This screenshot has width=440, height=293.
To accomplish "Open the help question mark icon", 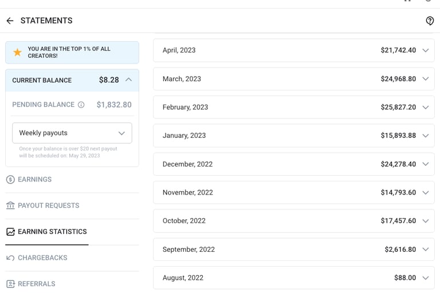I will 430,21.
